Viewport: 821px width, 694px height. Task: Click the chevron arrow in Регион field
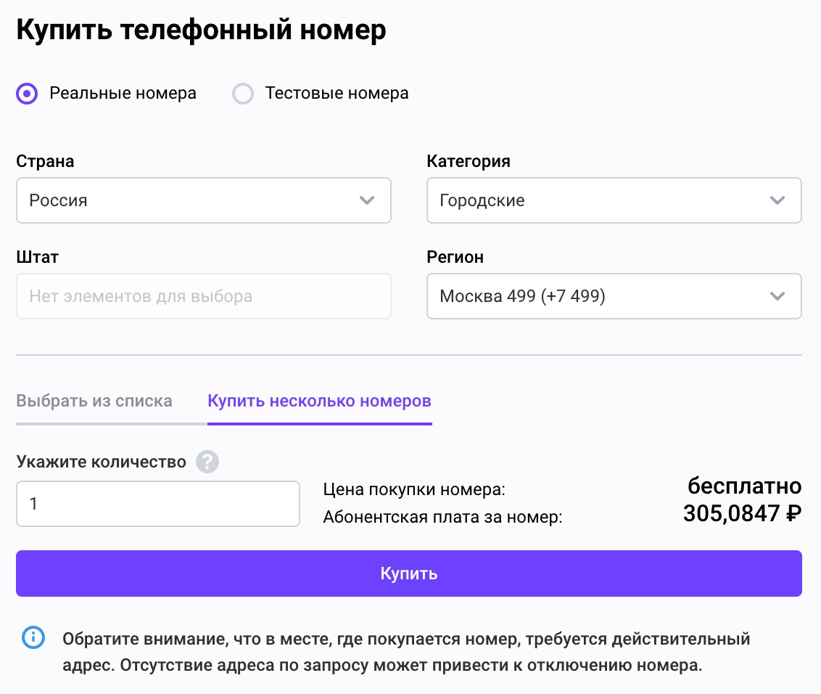[777, 296]
